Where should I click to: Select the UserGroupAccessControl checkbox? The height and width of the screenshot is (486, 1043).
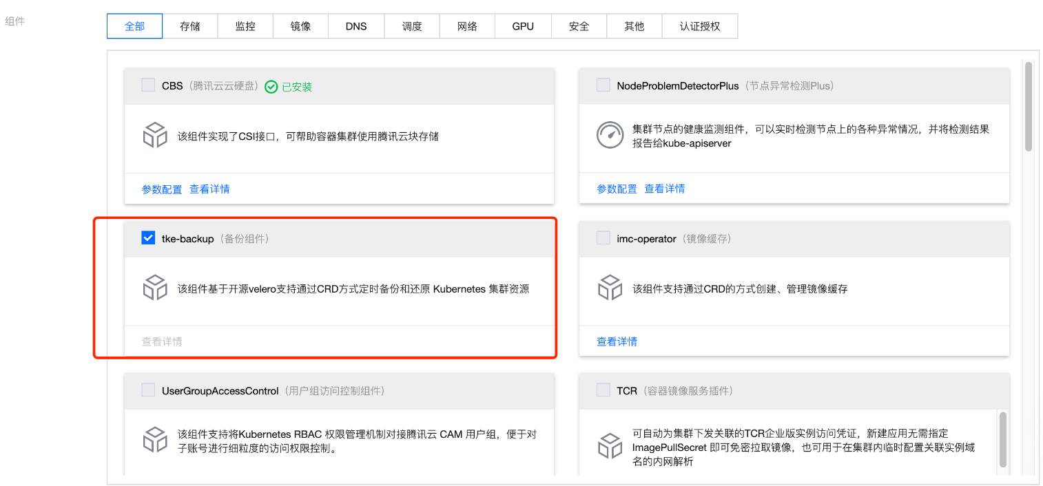[x=148, y=390]
